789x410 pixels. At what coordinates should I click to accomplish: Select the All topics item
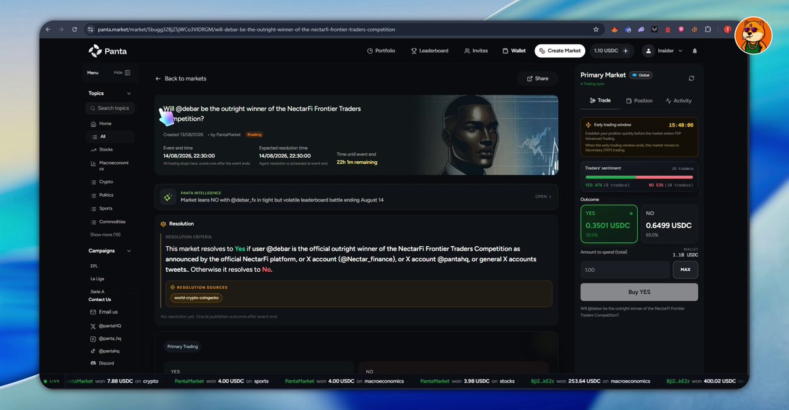click(110, 137)
